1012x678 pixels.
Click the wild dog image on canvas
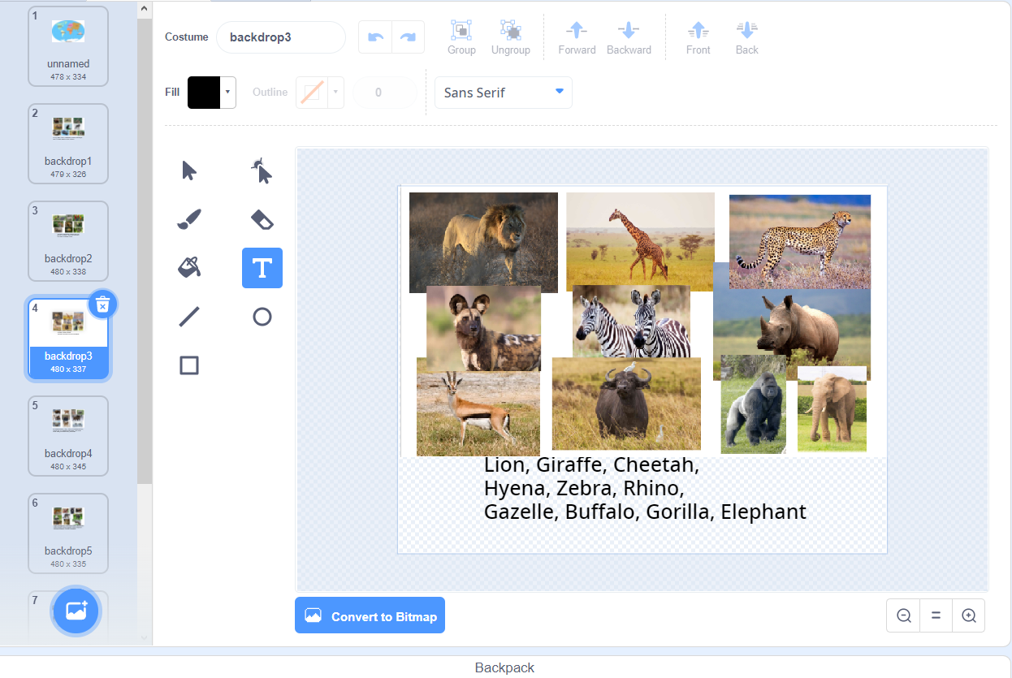point(483,329)
